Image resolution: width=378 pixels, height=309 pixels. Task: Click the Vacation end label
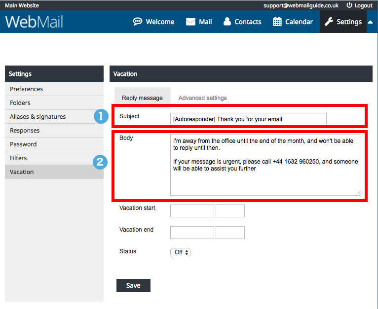[x=136, y=230]
